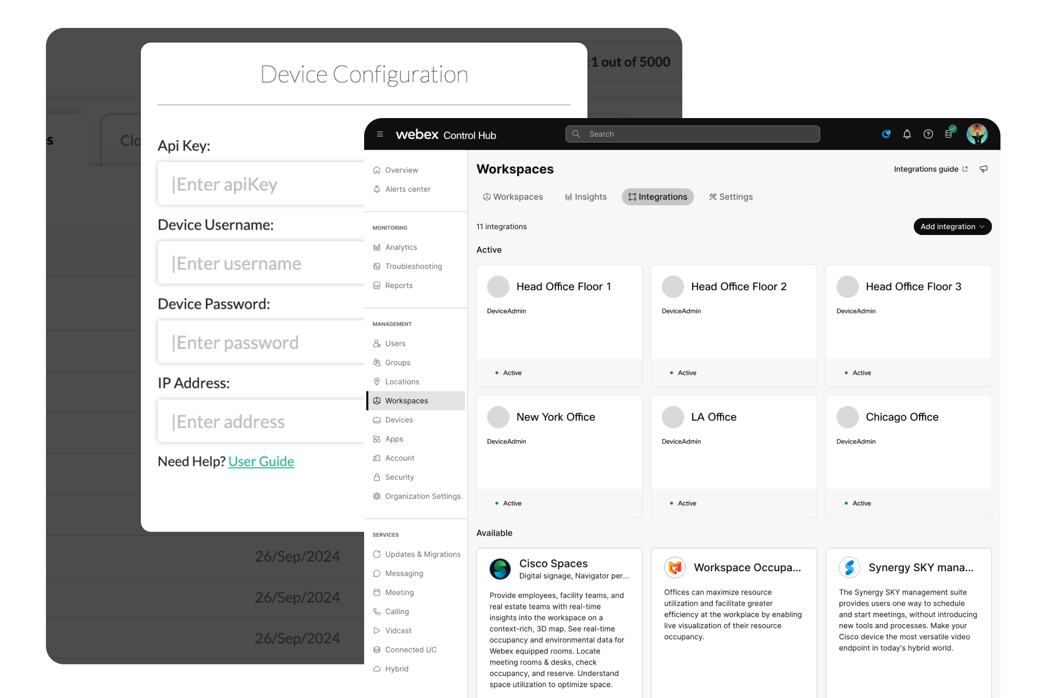Click the blue Webex assistant icon
The width and height of the screenshot is (1047, 698).
coord(886,134)
